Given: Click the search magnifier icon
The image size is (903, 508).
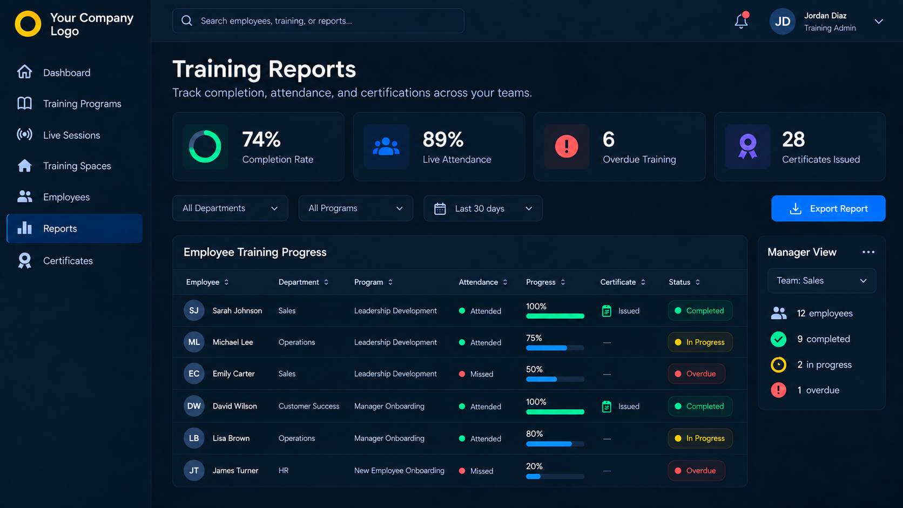Looking at the screenshot, I should pyautogui.click(x=187, y=21).
